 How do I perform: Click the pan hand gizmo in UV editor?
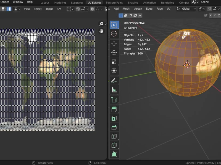click(101, 31)
